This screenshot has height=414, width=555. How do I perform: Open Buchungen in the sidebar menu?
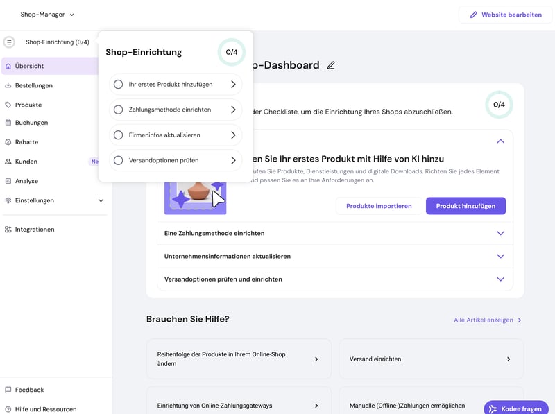coord(31,123)
